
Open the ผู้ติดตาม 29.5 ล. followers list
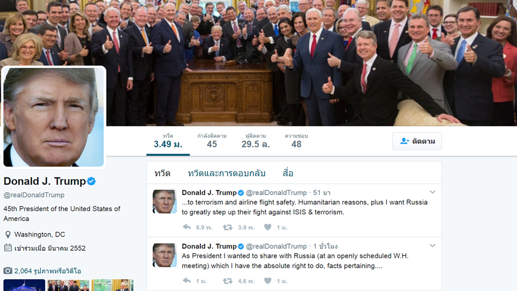pyautogui.click(x=255, y=141)
